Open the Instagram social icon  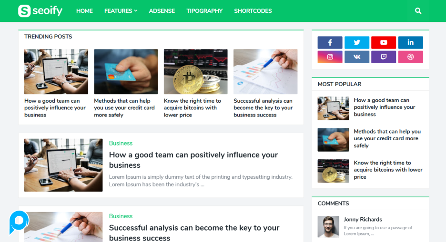[x=330, y=57]
